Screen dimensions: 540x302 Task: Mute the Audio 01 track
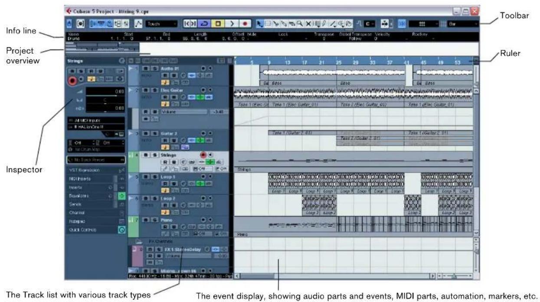pos(145,68)
